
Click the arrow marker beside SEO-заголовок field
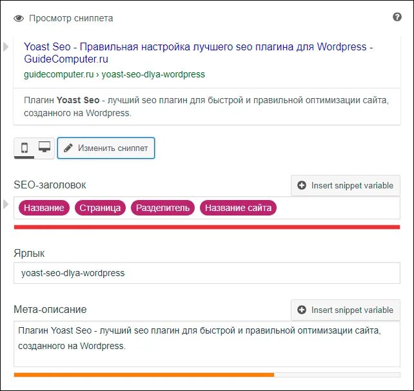[x=6, y=205]
